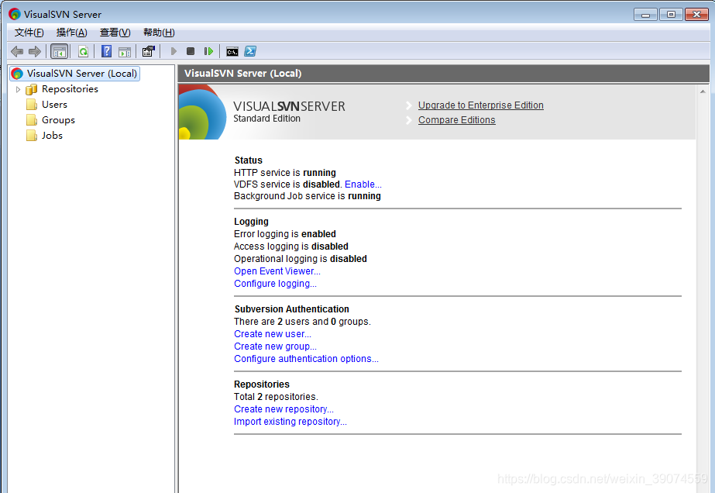This screenshot has height=493, width=715.
Task: Click the 'Total 2 repositories.' text
Action: (276, 397)
